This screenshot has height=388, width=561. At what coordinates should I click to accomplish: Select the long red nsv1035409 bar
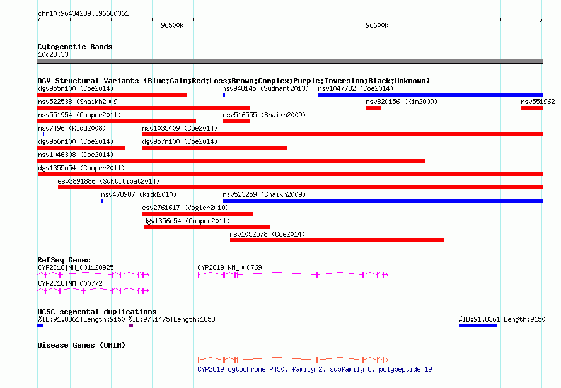click(x=343, y=134)
